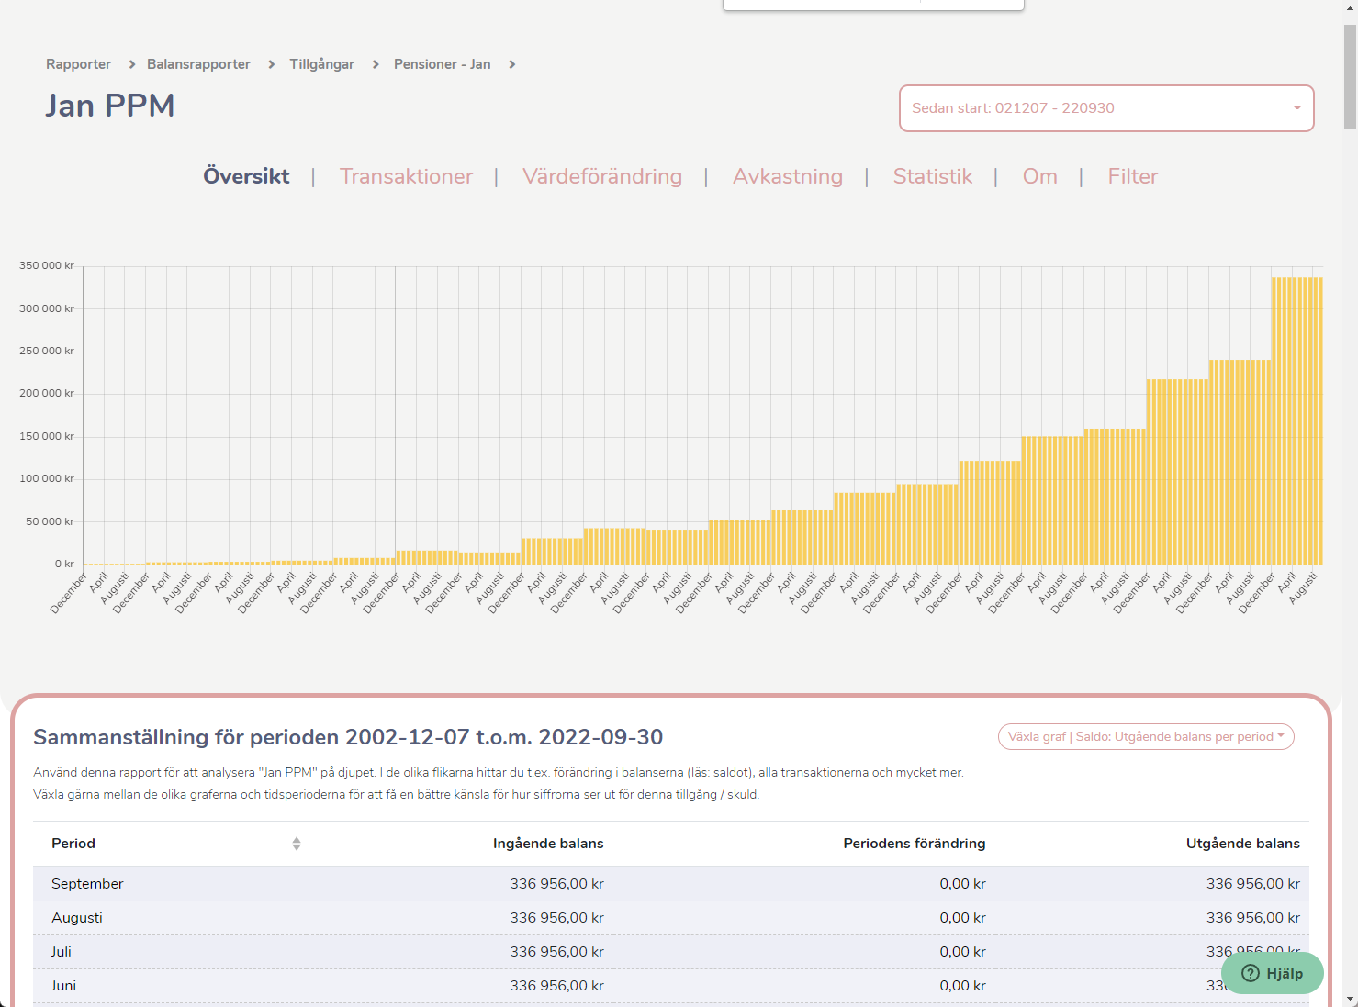The image size is (1358, 1007).
Task: Click the Ingående balans column header
Action: point(548,844)
